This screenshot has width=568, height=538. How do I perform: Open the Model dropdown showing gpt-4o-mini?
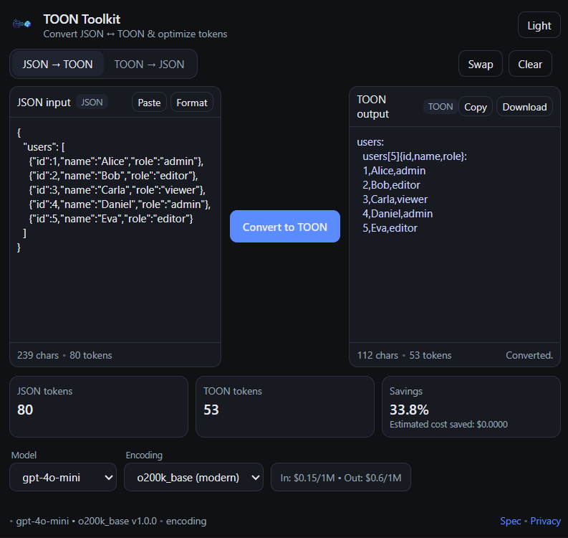click(x=63, y=477)
